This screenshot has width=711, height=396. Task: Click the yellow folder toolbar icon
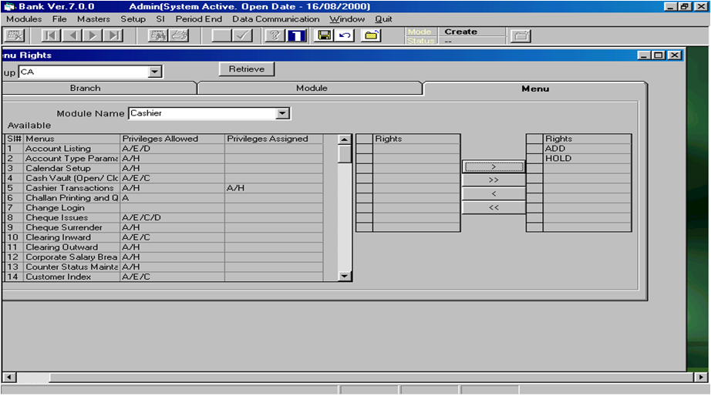pos(372,35)
